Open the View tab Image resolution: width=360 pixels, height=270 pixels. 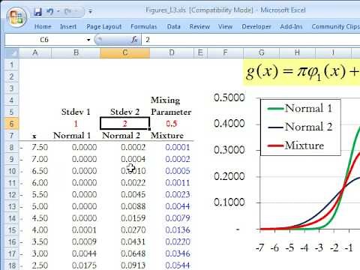pyautogui.click(x=225, y=26)
